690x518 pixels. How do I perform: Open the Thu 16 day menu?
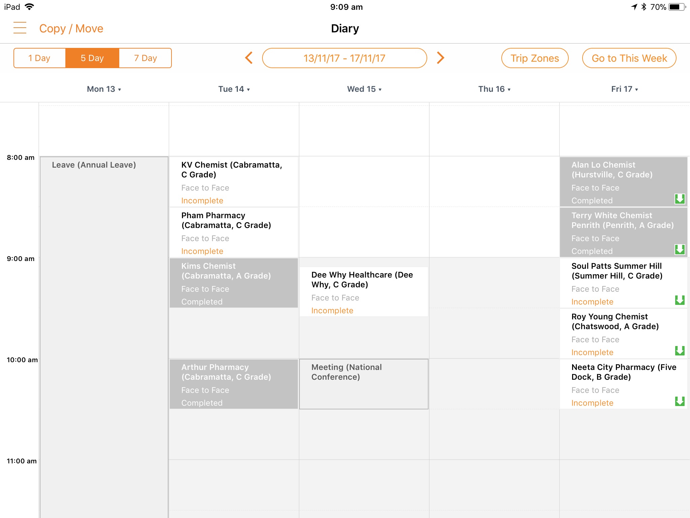[494, 89]
